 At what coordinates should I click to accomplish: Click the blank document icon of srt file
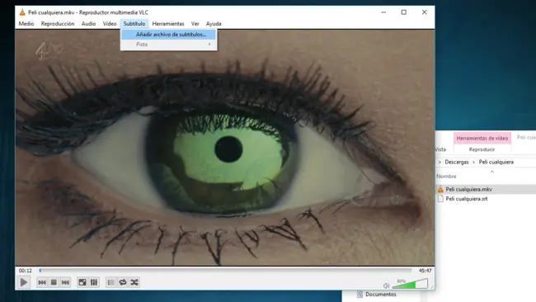coord(440,199)
